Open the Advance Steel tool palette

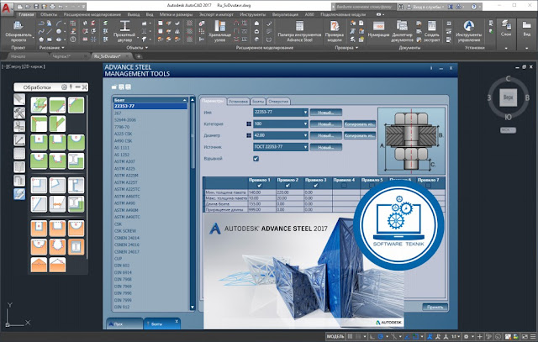point(299,31)
